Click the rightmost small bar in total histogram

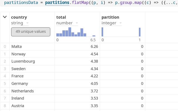pyautogui.click(x=94, y=36)
